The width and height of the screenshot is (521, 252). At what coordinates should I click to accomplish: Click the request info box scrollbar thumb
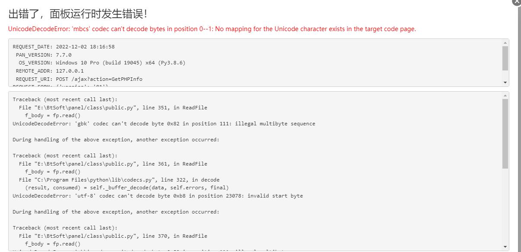pyautogui.click(x=505, y=58)
